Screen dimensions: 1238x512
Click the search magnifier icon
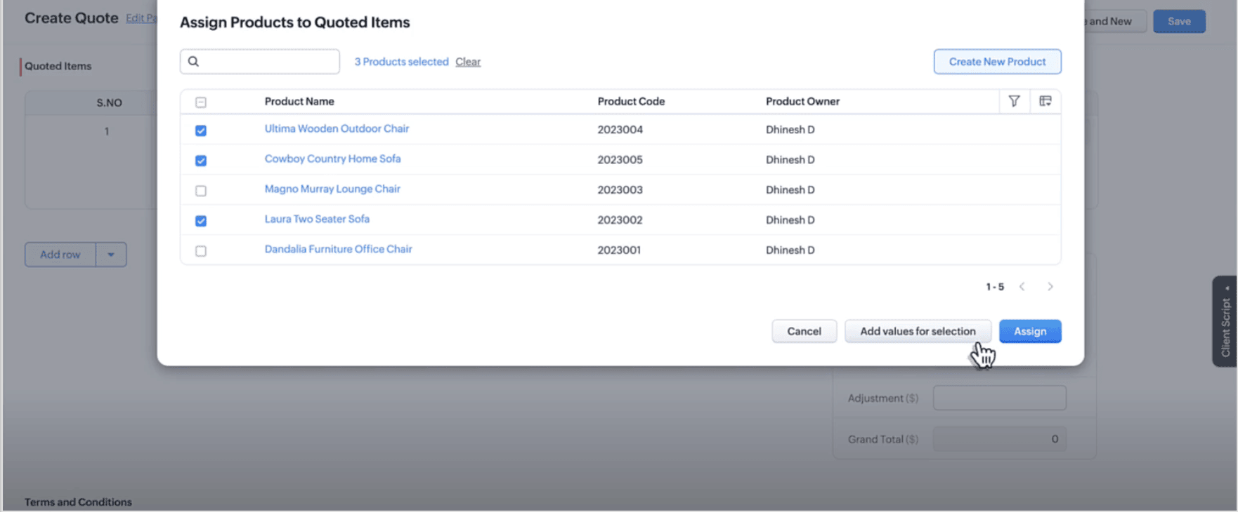194,62
